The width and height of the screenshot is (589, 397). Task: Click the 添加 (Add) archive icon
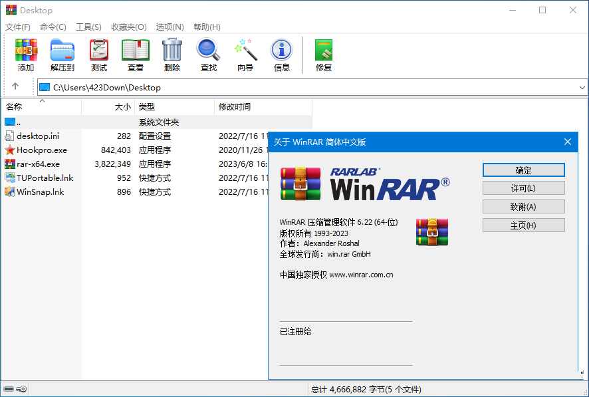pyautogui.click(x=25, y=55)
